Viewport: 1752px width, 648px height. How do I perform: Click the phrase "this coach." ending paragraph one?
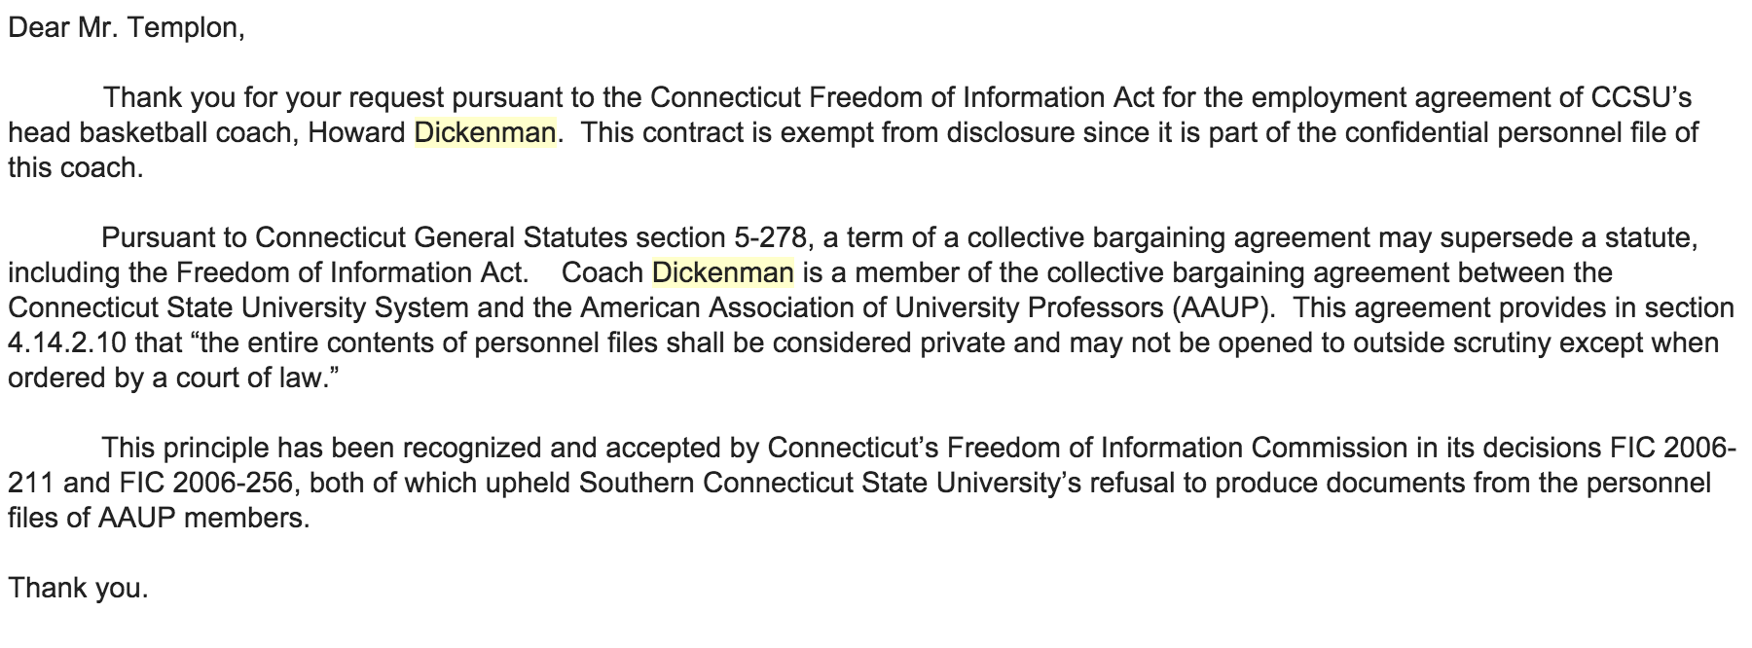point(75,167)
